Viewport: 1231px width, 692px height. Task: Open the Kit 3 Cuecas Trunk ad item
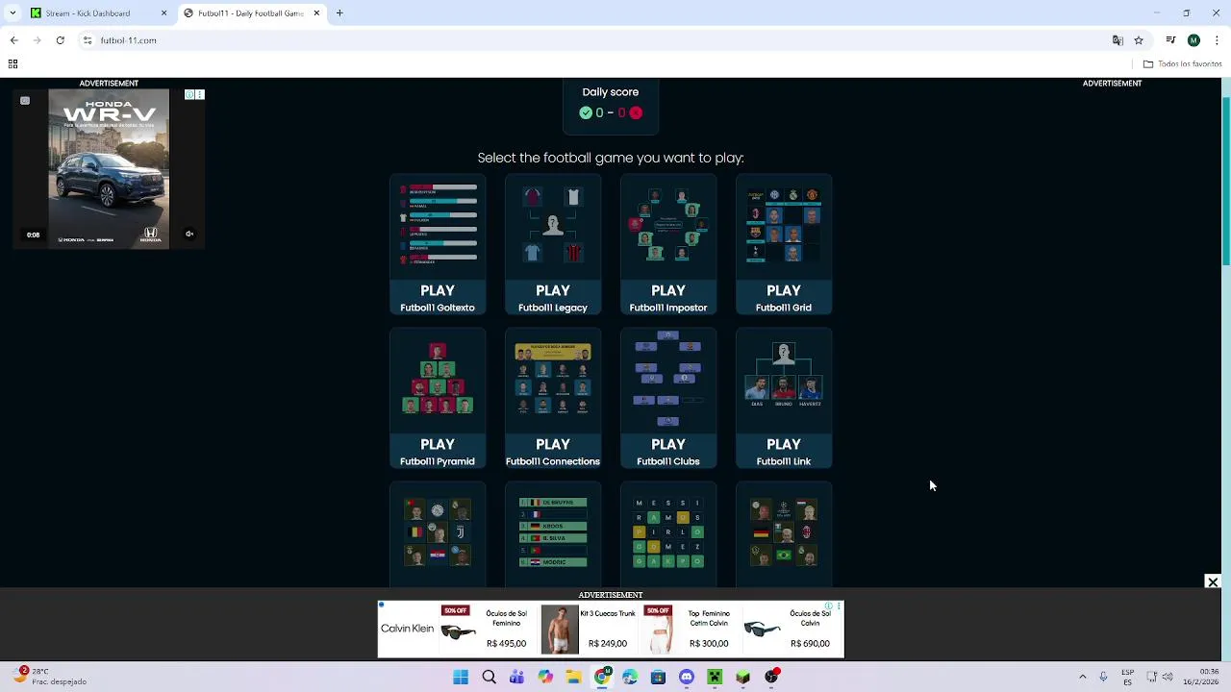coord(588,629)
